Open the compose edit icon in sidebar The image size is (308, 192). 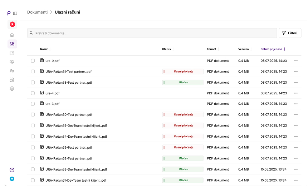(x=12, y=53)
